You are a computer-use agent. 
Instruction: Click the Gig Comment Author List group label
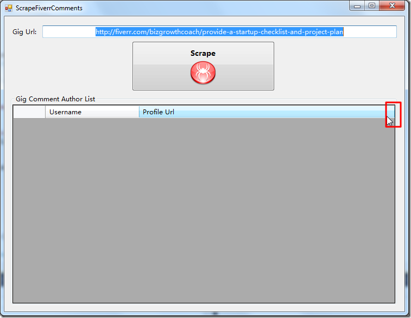click(55, 99)
